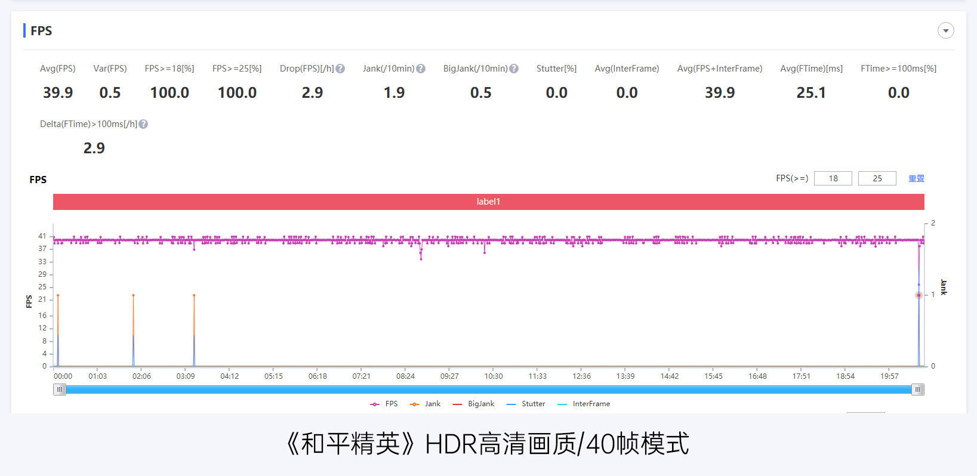Open help icon next to Drop(FPS)[/h]
Screen dimensions: 977x476
[x=340, y=69]
